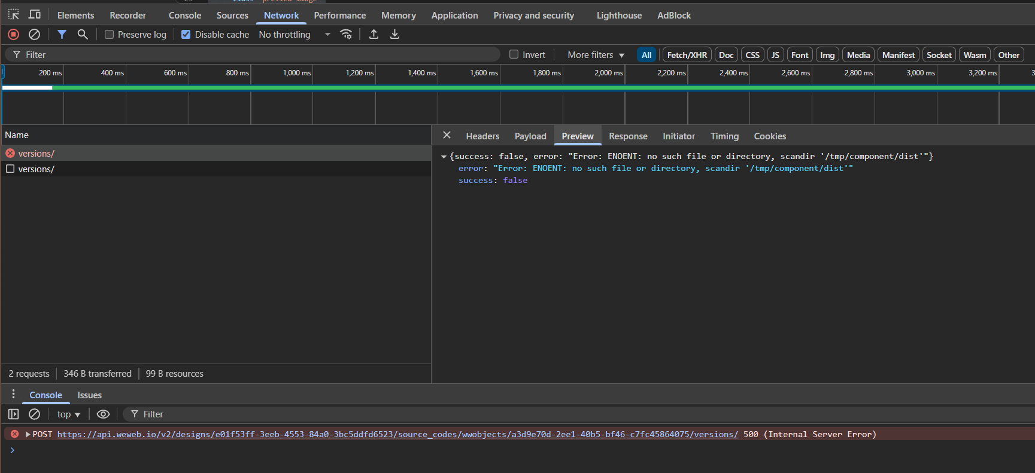Check the Invert filter checkbox

point(514,54)
